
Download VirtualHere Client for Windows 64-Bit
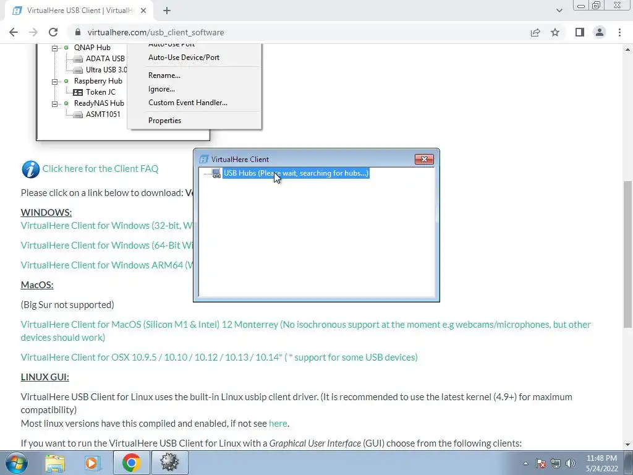107,245
